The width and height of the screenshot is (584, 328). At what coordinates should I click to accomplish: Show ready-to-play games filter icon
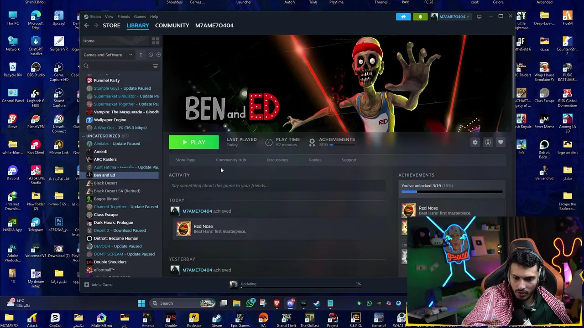click(x=158, y=55)
